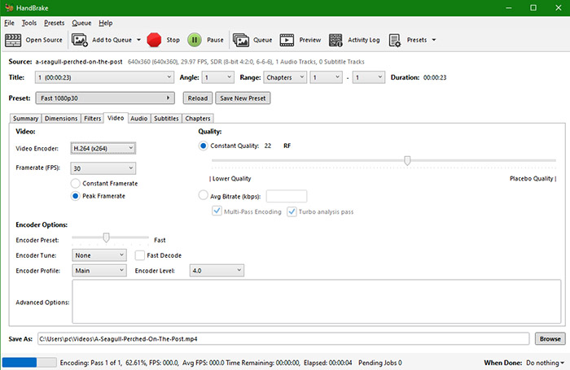Switch to the Summary tab
The image size is (570, 370).
tap(25, 119)
